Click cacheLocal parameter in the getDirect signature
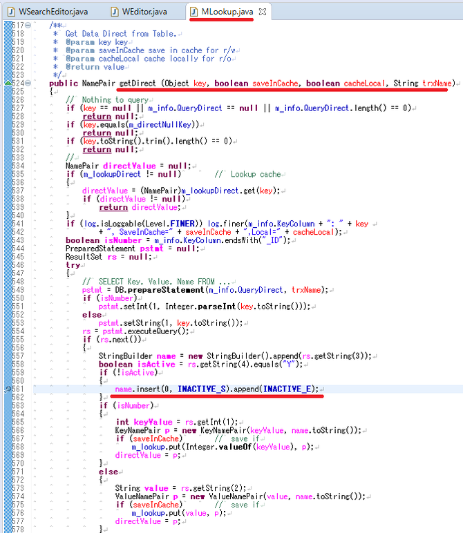The image size is (463, 533). coord(364,84)
